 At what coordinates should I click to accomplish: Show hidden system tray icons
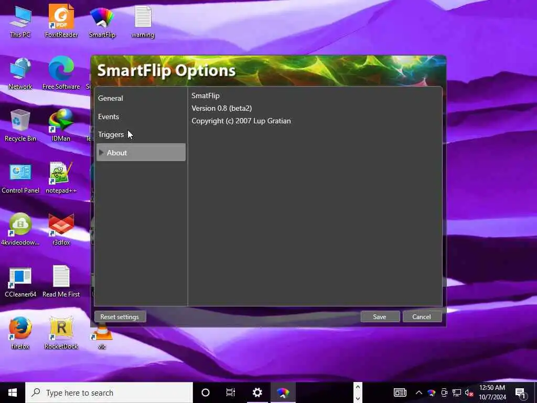(419, 393)
